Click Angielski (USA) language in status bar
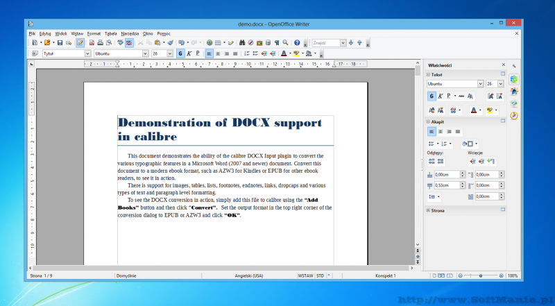The image size is (555, 306). point(249,275)
